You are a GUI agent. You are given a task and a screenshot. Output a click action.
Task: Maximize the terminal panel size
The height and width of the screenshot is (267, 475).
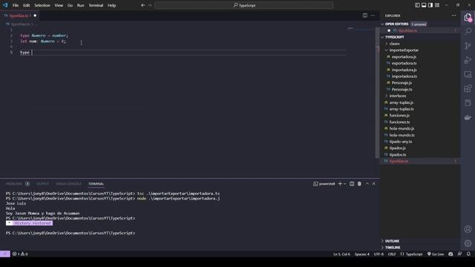(x=367, y=184)
